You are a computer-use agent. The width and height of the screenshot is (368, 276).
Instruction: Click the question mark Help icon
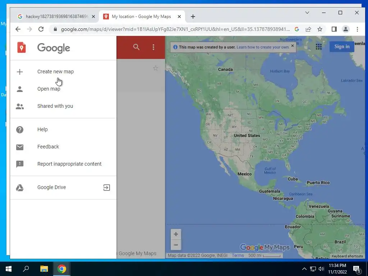click(x=20, y=129)
